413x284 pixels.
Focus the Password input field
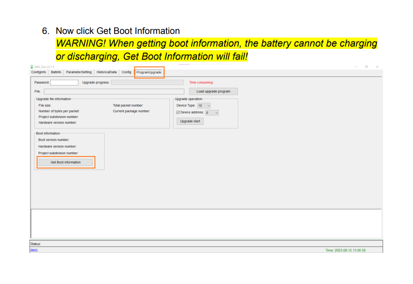click(64, 82)
